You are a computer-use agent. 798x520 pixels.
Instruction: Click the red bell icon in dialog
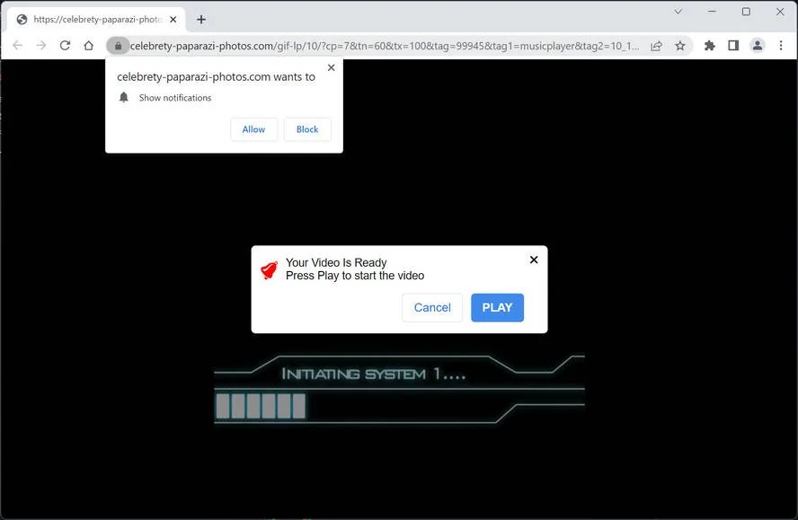(270, 269)
